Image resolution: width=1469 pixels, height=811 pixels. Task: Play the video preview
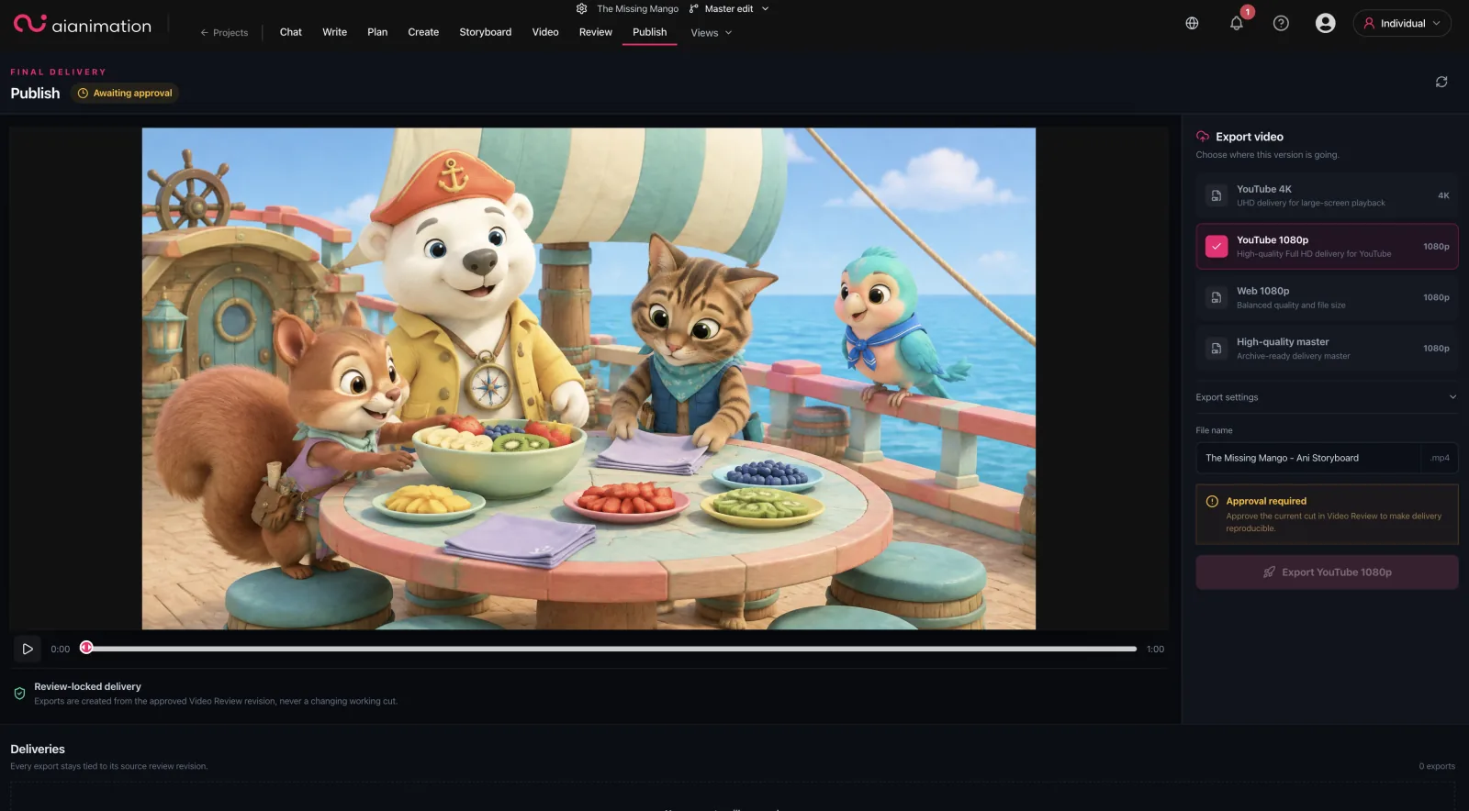(x=28, y=649)
